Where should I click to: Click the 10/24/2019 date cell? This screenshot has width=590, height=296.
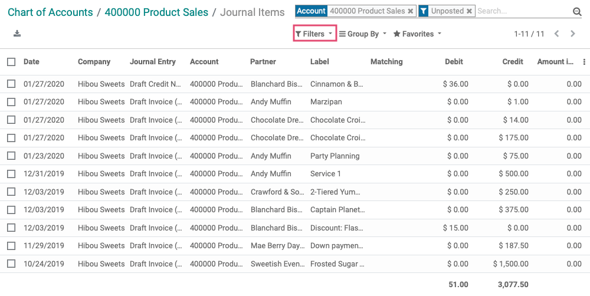point(44,264)
